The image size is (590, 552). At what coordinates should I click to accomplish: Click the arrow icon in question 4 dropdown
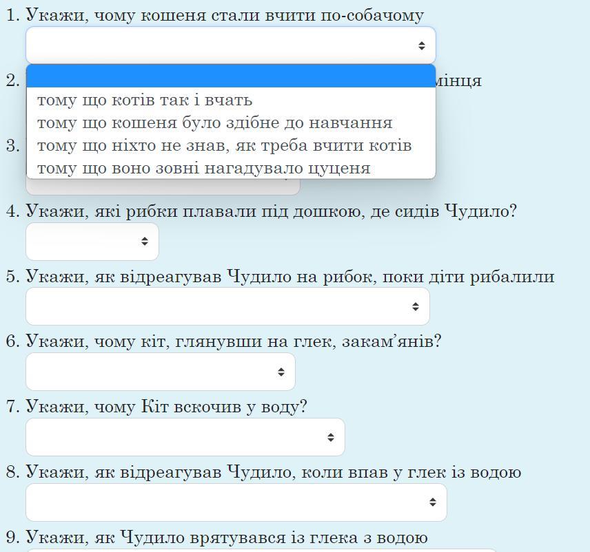click(145, 241)
